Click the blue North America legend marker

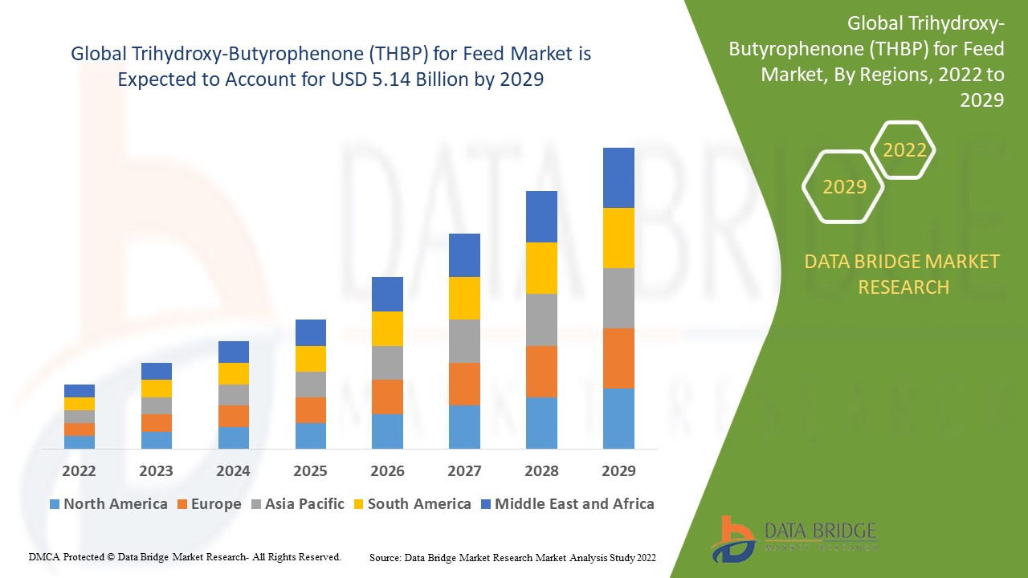coord(53,504)
